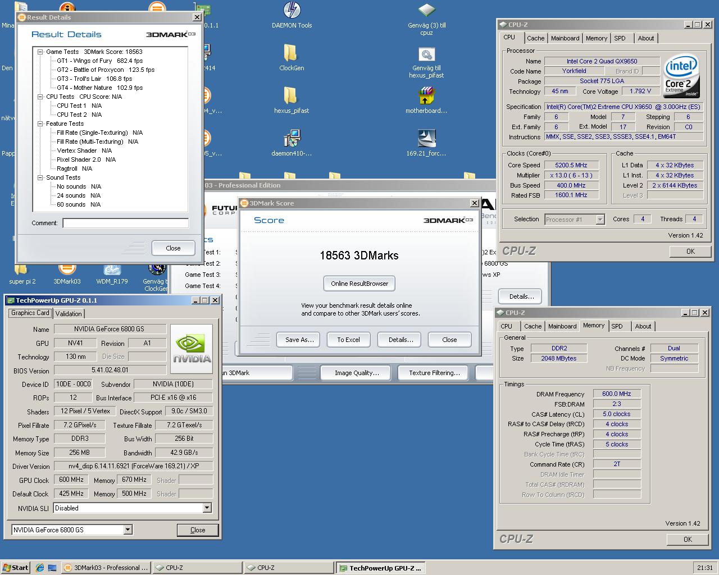This screenshot has width=719, height=575.
Task: Click Texture Filtering button in 3DMark03
Action: pos(434,373)
